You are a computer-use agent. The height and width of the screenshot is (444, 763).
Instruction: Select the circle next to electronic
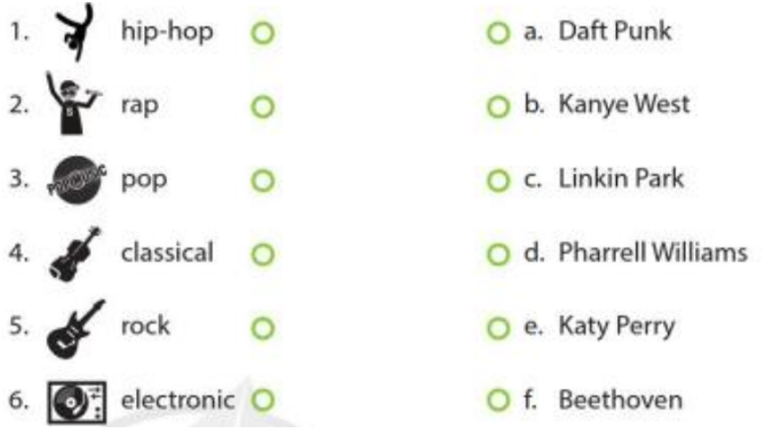point(263,402)
